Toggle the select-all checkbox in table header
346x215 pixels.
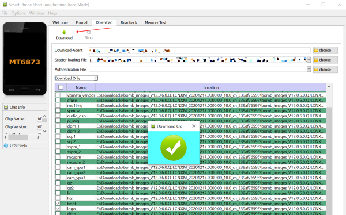pos(61,87)
